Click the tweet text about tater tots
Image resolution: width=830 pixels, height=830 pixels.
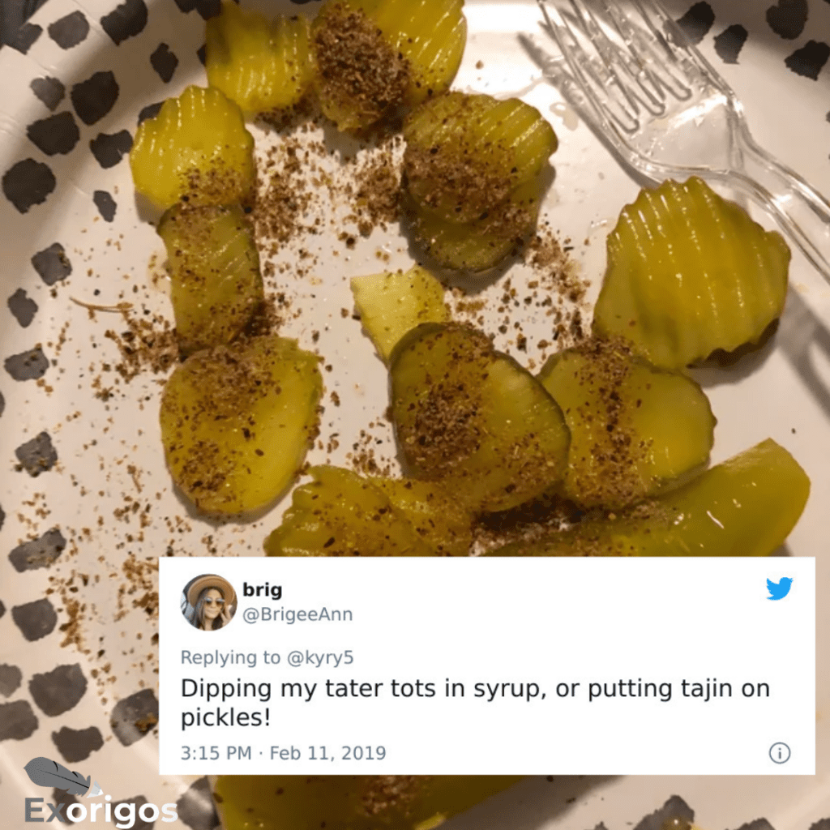coord(475,703)
